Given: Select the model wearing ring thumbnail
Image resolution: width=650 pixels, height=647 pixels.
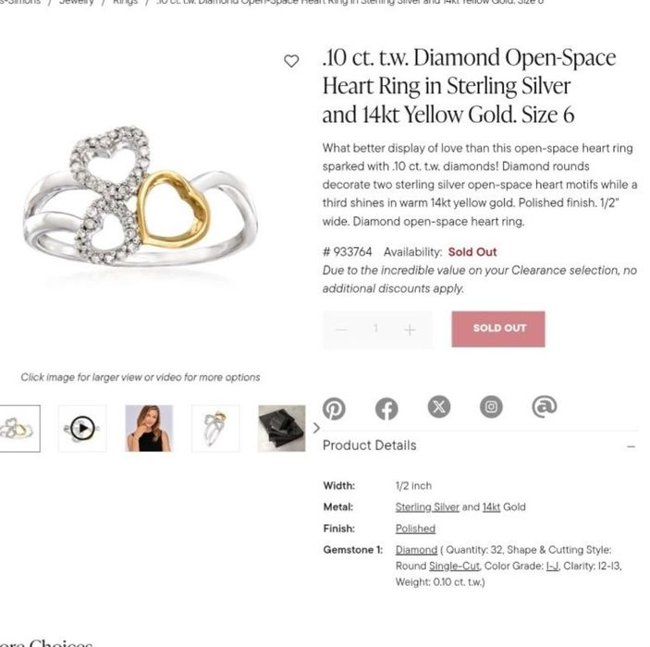Looking at the screenshot, I should 149,428.
